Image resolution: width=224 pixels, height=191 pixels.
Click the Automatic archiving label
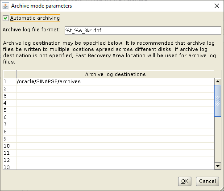(x=35, y=18)
